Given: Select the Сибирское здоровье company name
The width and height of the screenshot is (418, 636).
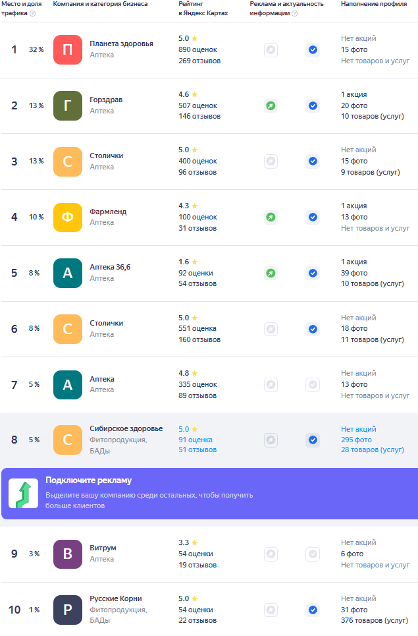Looking at the screenshot, I should tap(126, 429).
